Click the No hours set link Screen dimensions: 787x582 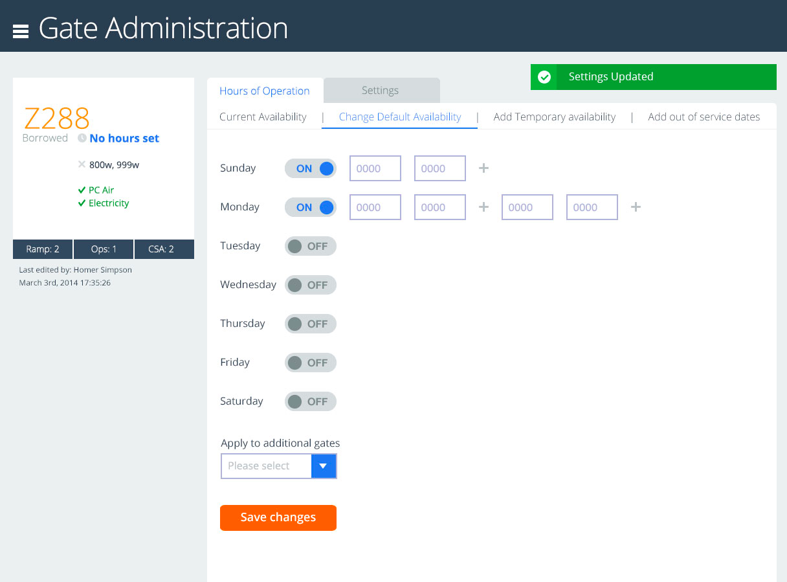[124, 138]
